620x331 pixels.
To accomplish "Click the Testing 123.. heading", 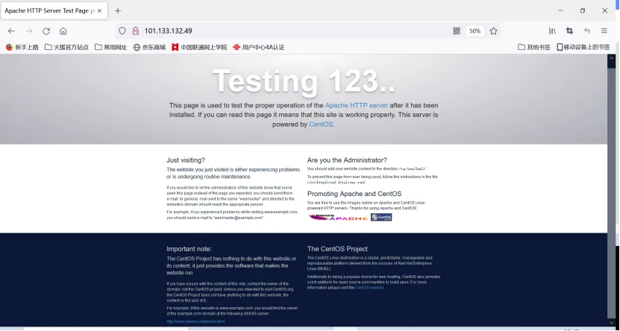I will point(304,81).
